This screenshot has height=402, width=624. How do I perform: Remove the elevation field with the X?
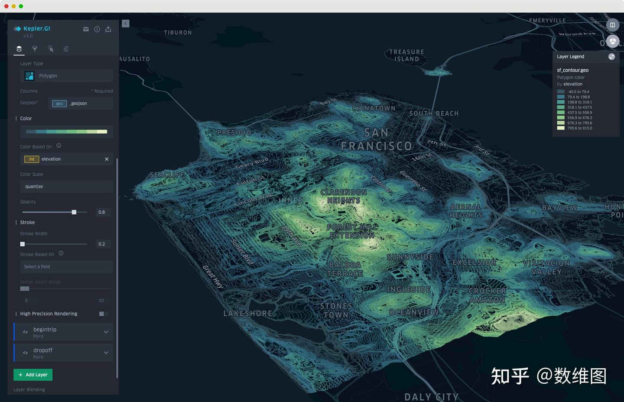106,159
